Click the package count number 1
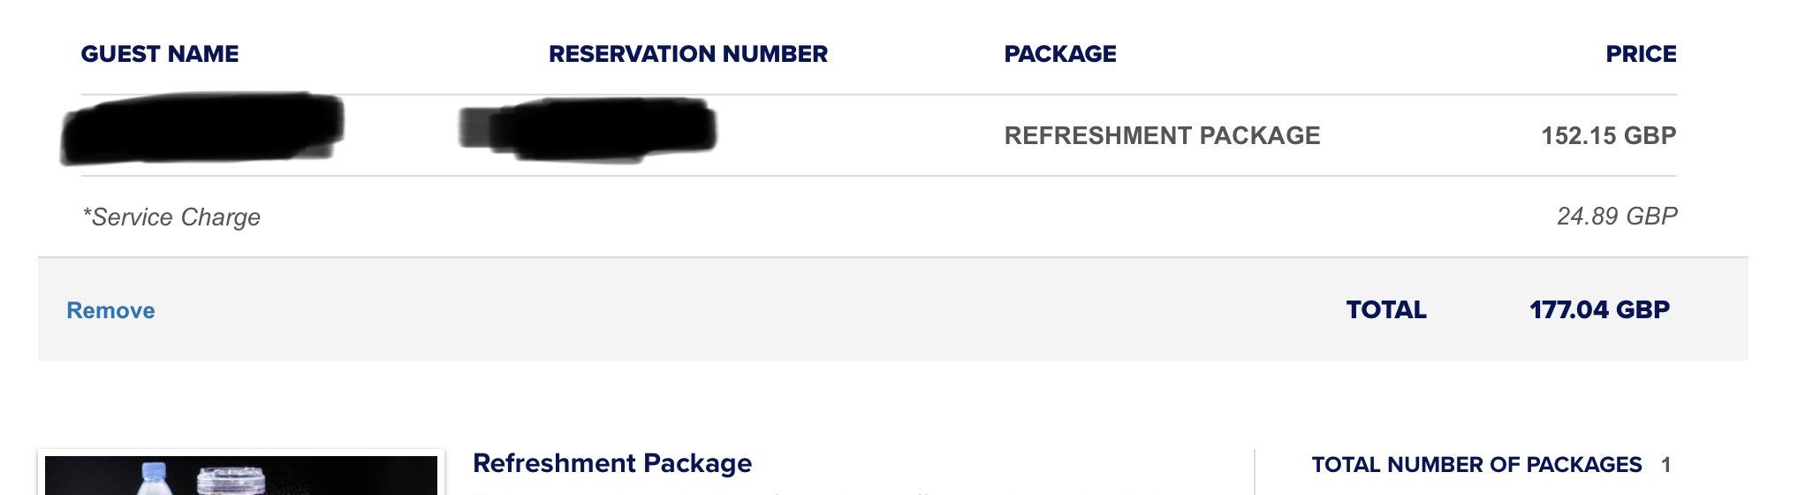The image size is (1798, 495). pos(1665,464)
